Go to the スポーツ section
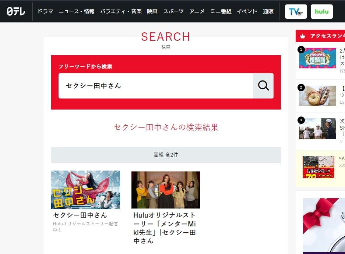The width and height of the screenshot is (345, 254). tap(173, 11)
